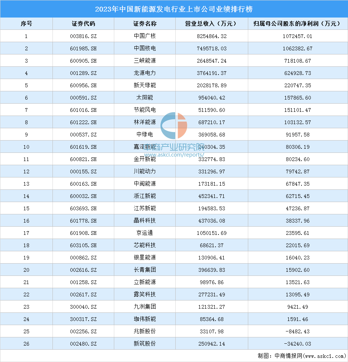Click company name "江苏新能"
The image size is (348, 362).
145,208
